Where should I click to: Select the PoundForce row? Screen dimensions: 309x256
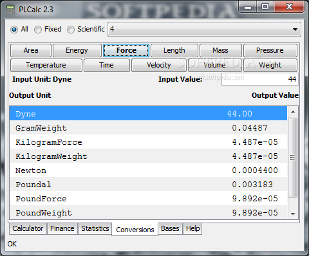click(x=148, y=198)
